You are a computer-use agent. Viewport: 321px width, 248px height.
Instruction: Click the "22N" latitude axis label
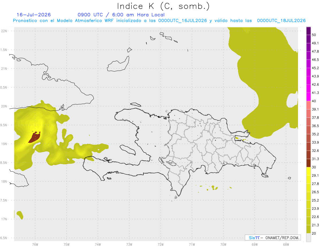click(5, 31)
